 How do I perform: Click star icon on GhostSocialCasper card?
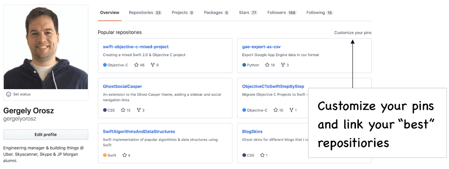(x=123, y=110)
